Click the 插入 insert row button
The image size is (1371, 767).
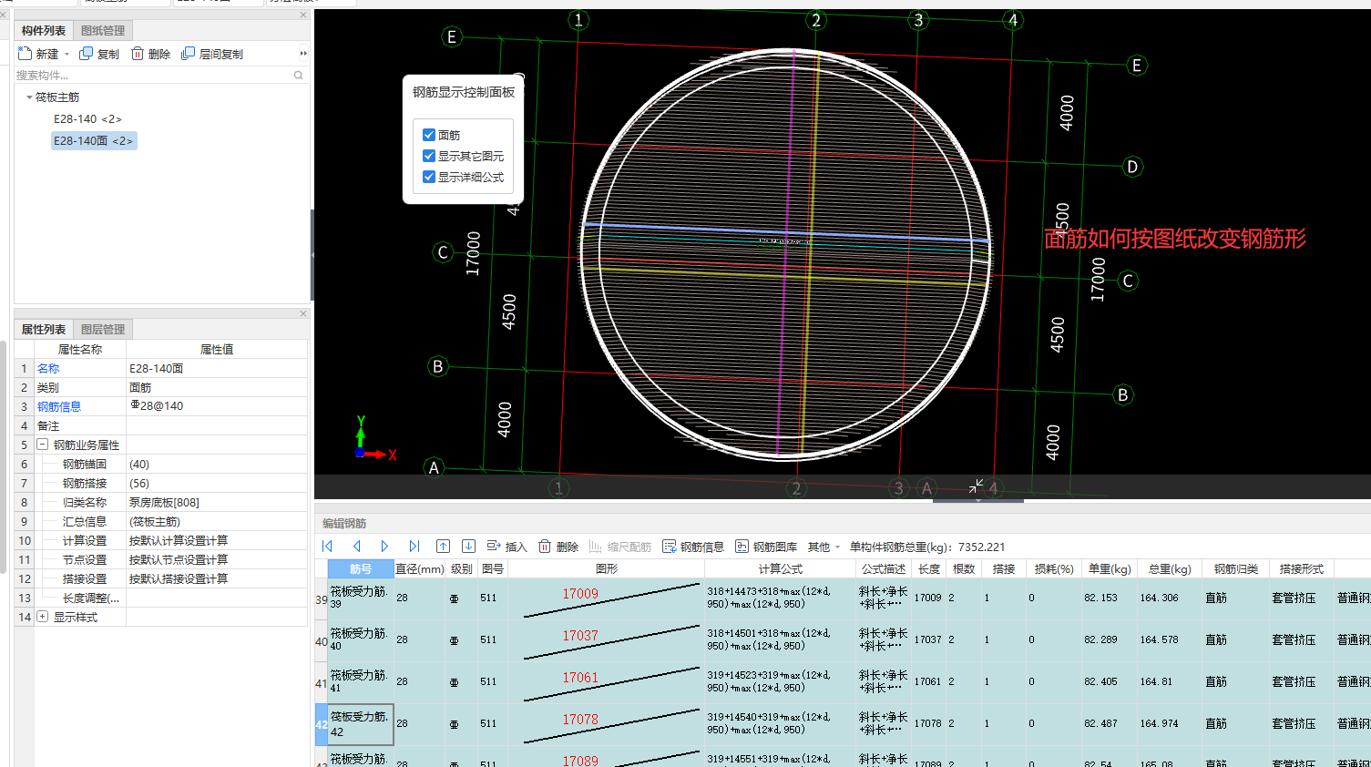pos(506,547)
